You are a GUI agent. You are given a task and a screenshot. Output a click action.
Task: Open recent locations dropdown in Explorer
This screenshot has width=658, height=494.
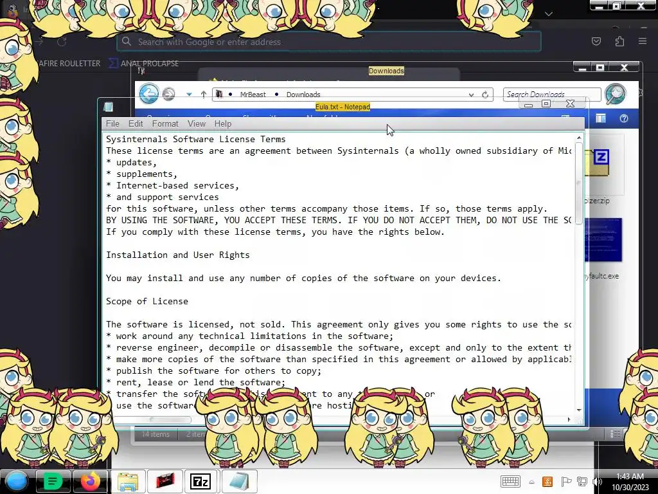(190, 95)
